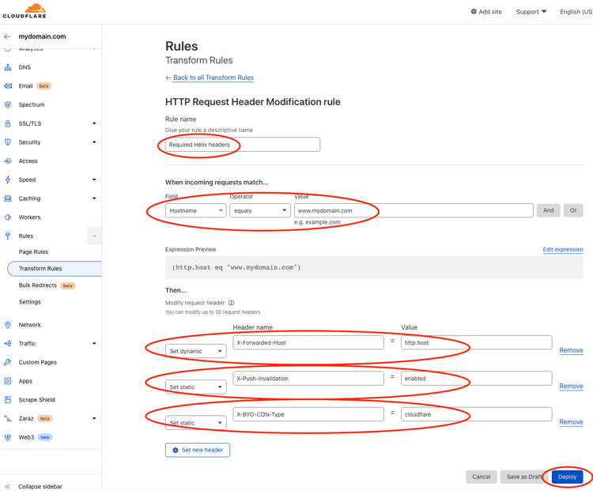The image size is (593, 491).
Task: Click the Speed lightning bolt icon
Action: click(8, 179)
